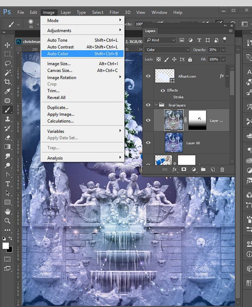Screen dimensions: 252x307
Task: Click the delete layer trash icon
Action: [x=222, y=170]
